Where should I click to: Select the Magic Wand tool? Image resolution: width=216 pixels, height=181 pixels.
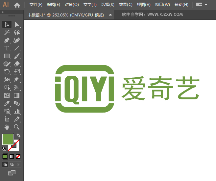[7, 33]
